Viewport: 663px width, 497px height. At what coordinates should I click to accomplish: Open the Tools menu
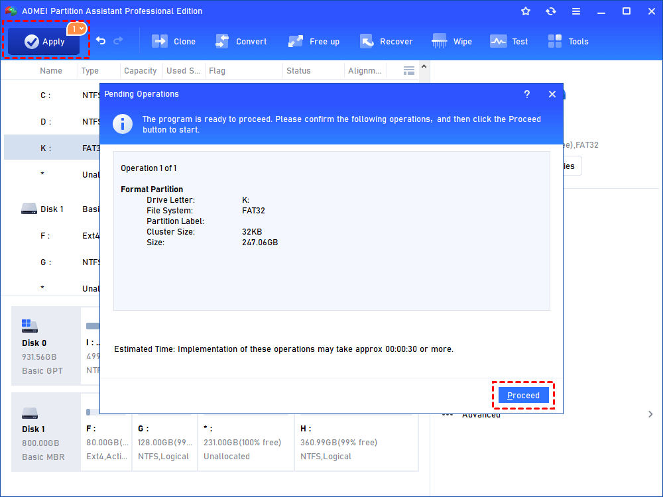(x=568, y=41)
